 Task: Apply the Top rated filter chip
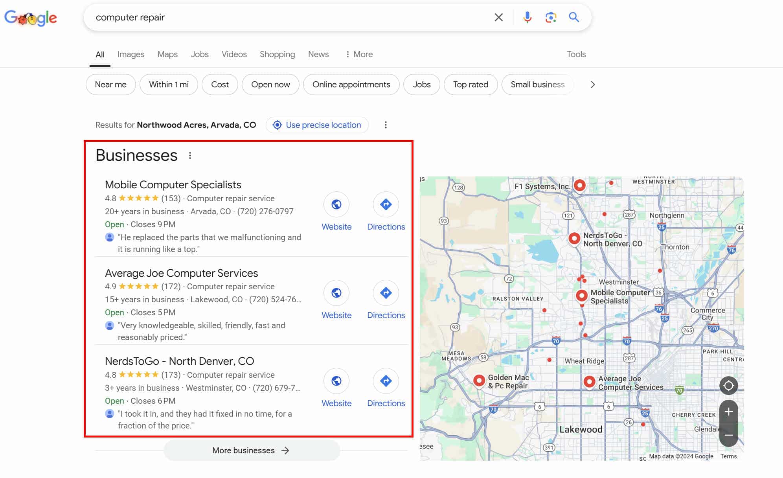click(x=471, y=85)
